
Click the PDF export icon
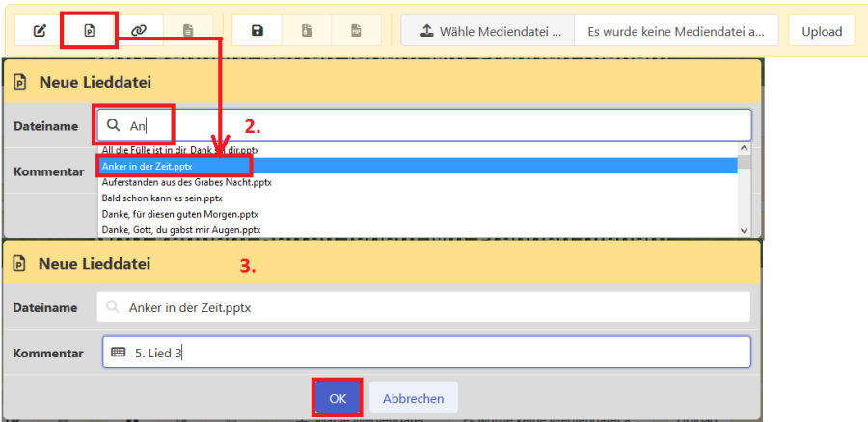pyautogui.click(x=356, y=31)
